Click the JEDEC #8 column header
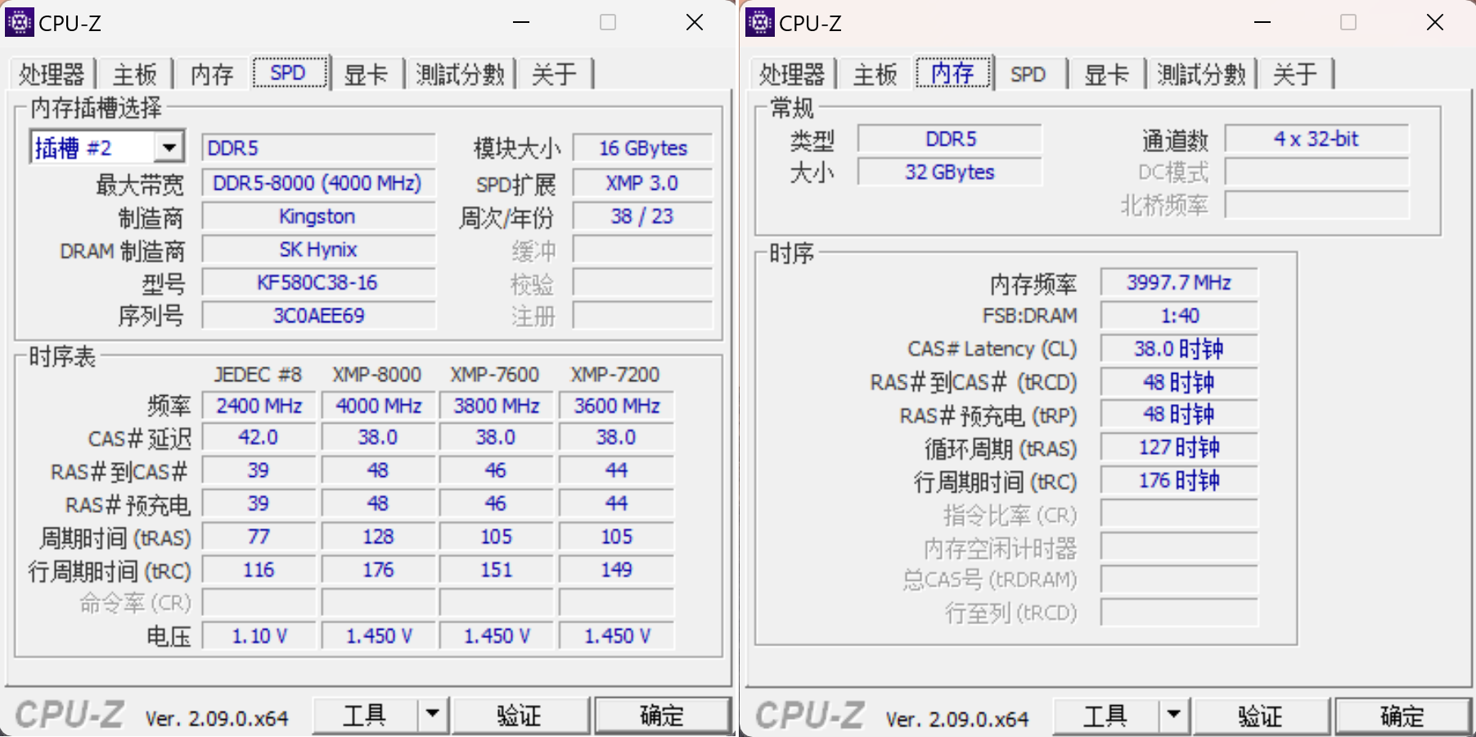1476x737 pixels. (x=259, y=375)
